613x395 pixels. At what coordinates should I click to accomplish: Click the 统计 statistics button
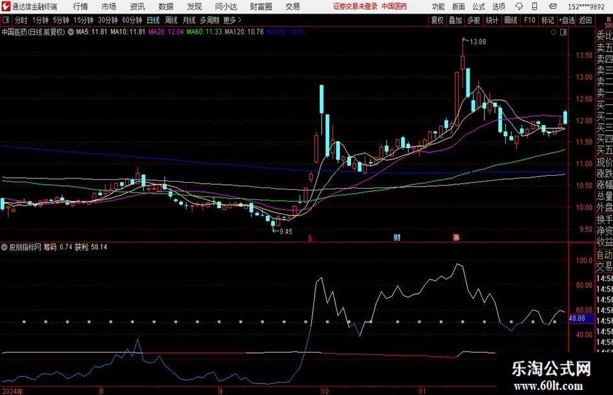492,20
